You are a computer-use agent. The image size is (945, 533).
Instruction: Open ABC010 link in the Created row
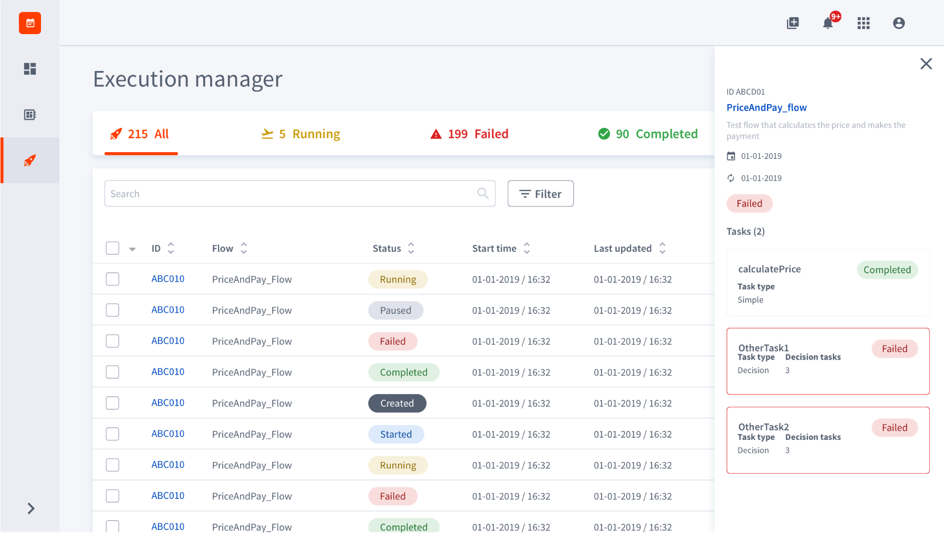point(168,403)
